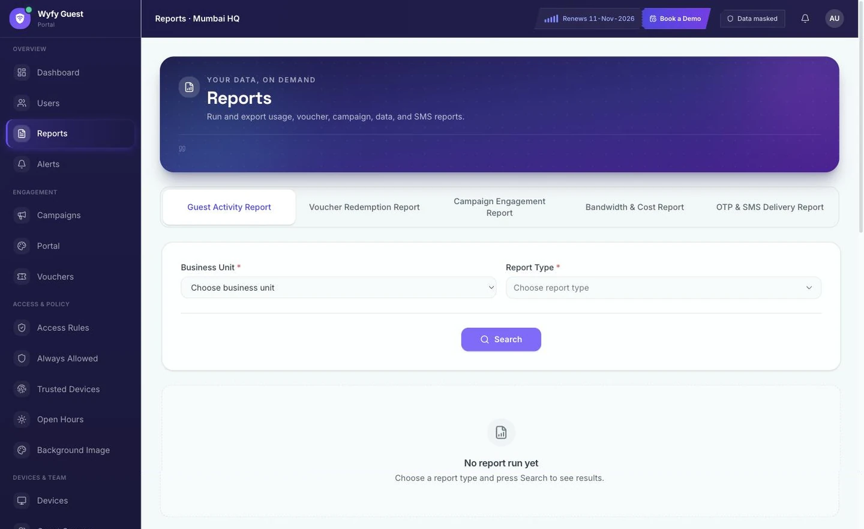Click the Open Hours sun icon
The image size is (864, 529).
pyautogui.click(x=22, y=420)
